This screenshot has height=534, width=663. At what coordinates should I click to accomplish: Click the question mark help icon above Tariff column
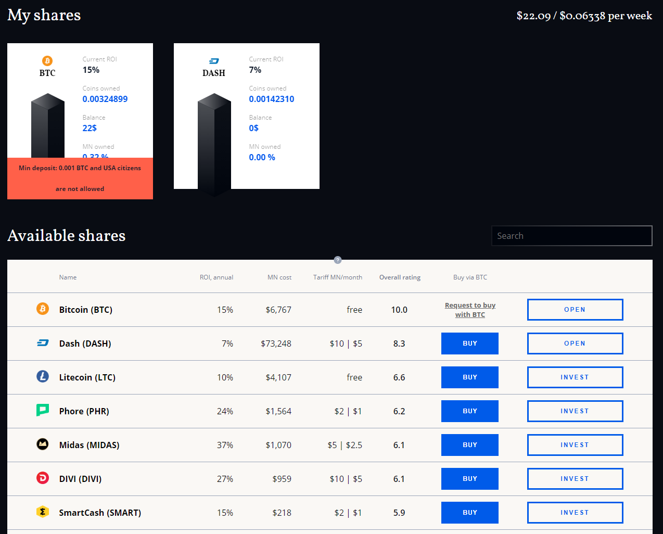338,260
